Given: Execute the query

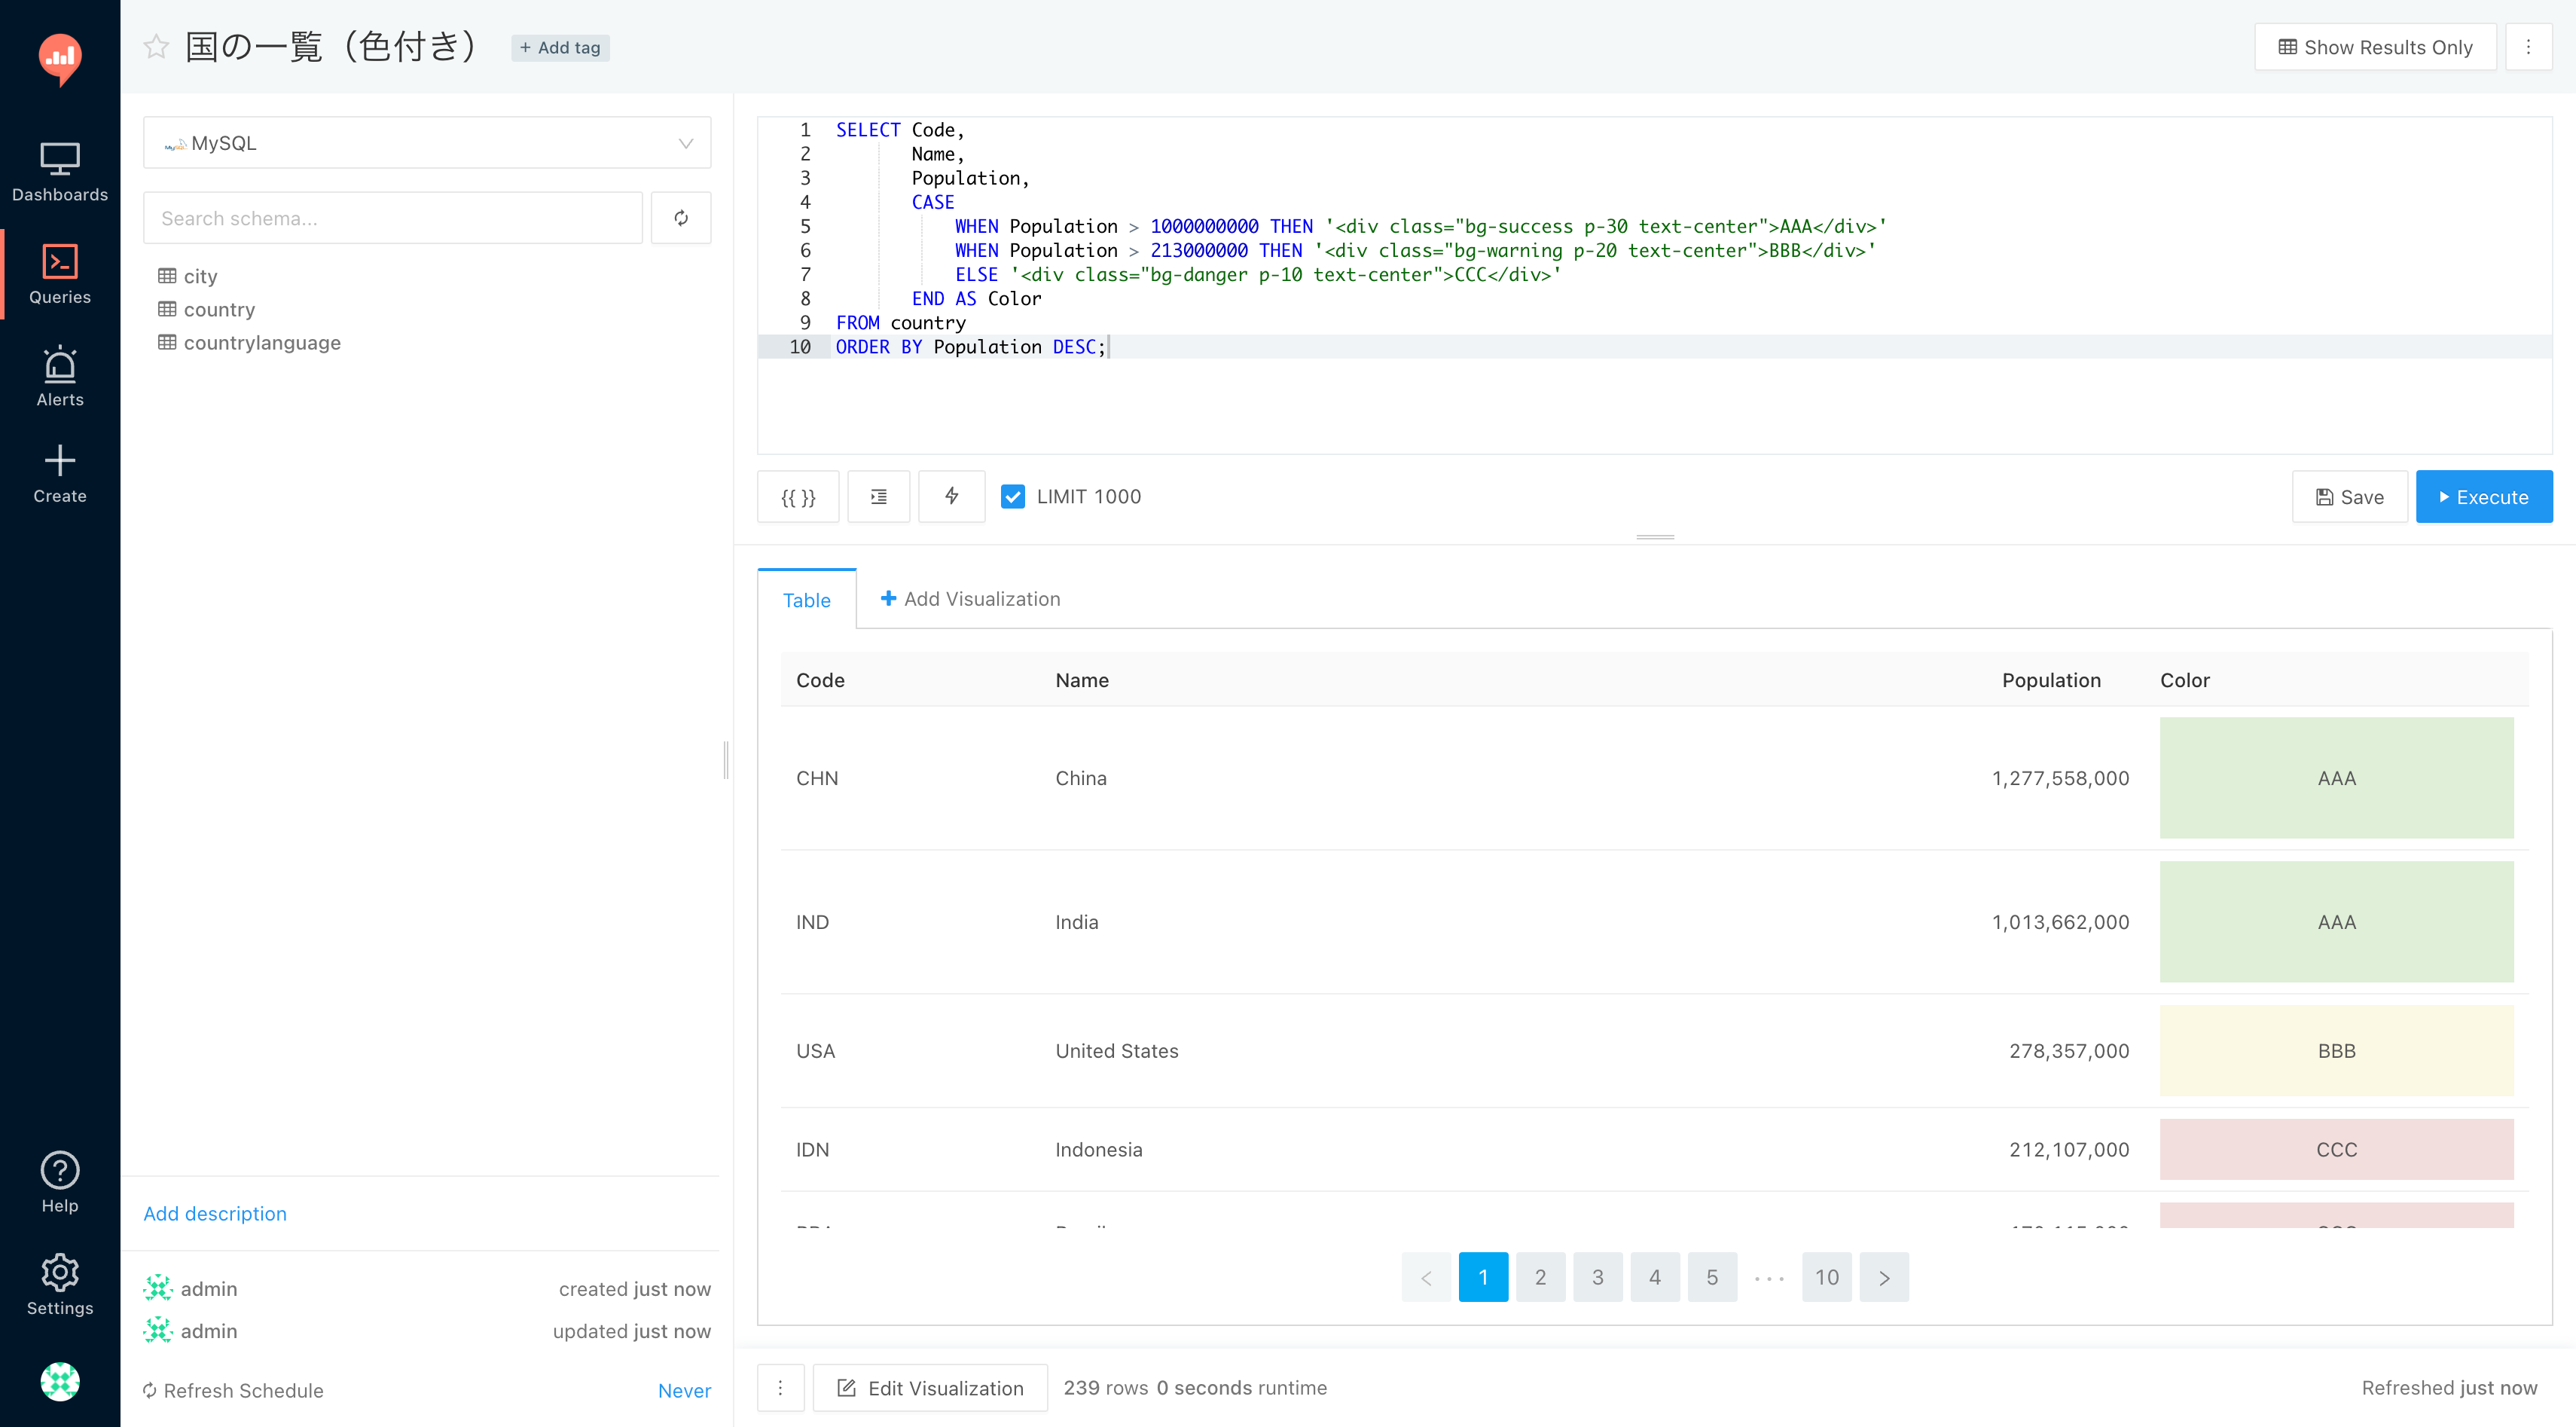Looking at the screenshot, I should (x=2483, y=497).
